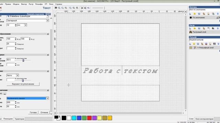Click the fourth magnifier icon after separator
This screenshot has height=123, width=220.
tap(70, 8)
